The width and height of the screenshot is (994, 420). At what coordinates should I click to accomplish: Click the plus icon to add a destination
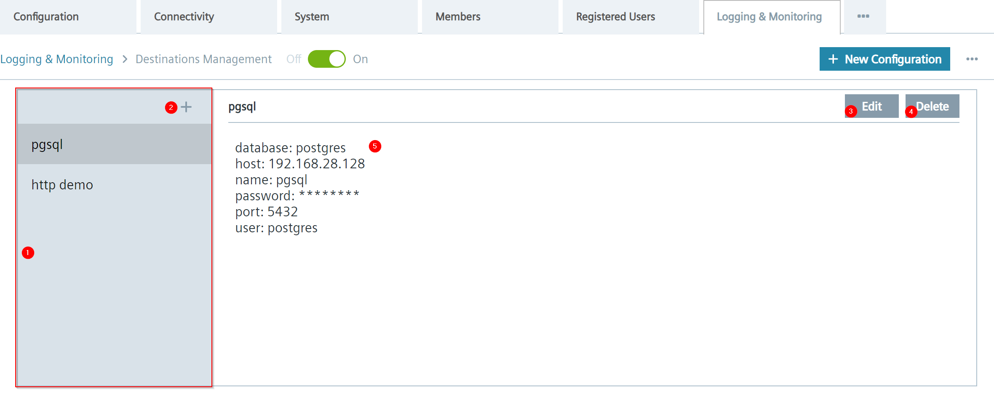point(186,107)
